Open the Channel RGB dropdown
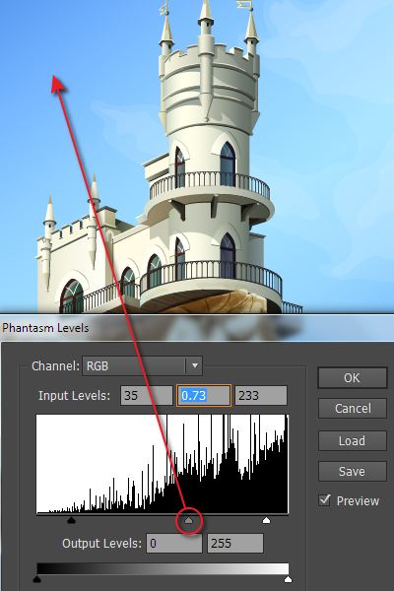 click(142, 366)
